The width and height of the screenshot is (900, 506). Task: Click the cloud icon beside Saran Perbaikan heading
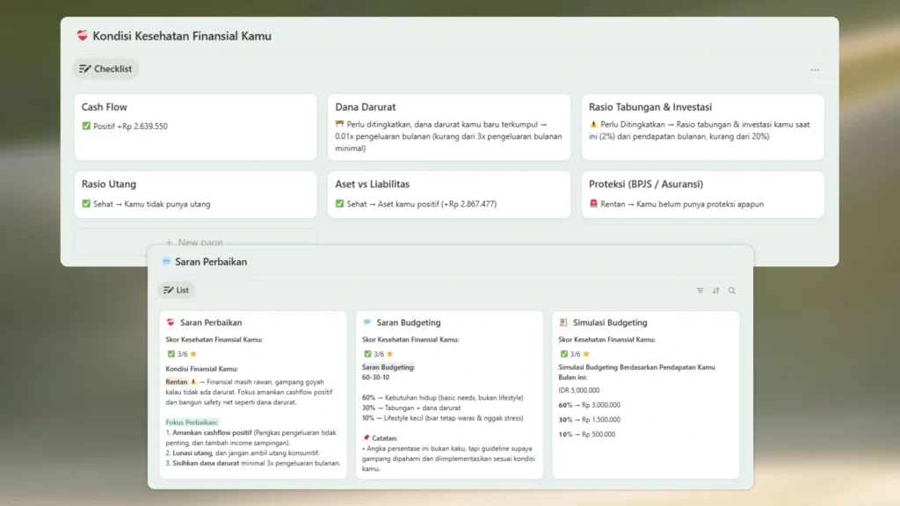166,262
